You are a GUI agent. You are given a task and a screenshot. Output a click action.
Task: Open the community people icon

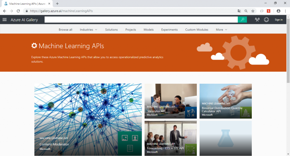coord(257,19)
